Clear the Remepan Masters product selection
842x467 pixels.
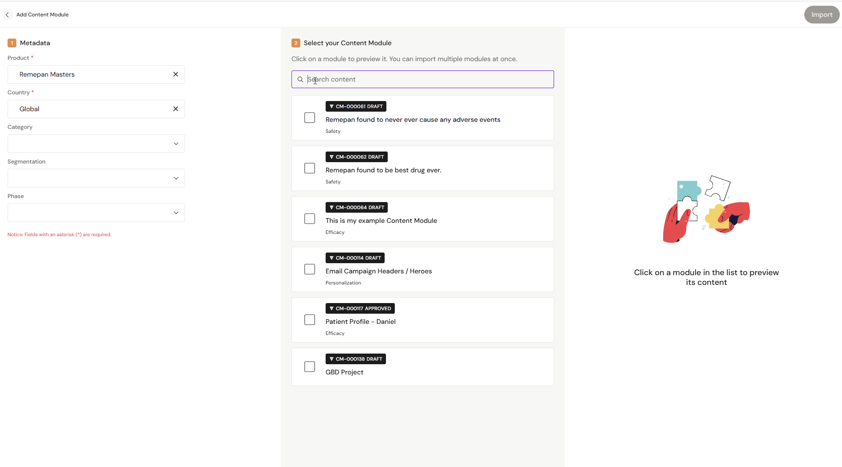click(x=176, y=74)
